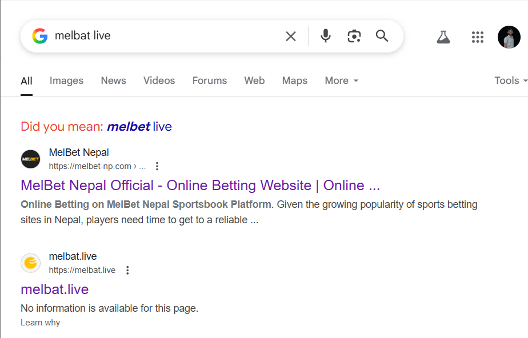528x338 pixels.
Task: Clear the search box with X icon
Action: tap(291, 36)
